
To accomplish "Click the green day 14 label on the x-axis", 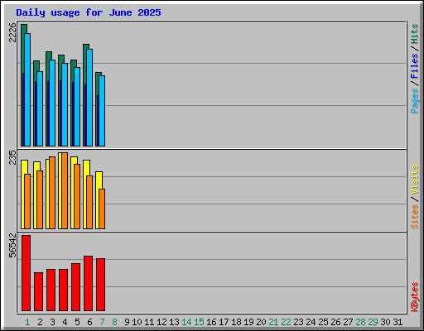I will [186, 322].
